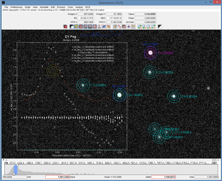Click the aperture with blue pencil icon
Image resolution: width=222 pixels, height=181 pixels.
coord(104,26)
